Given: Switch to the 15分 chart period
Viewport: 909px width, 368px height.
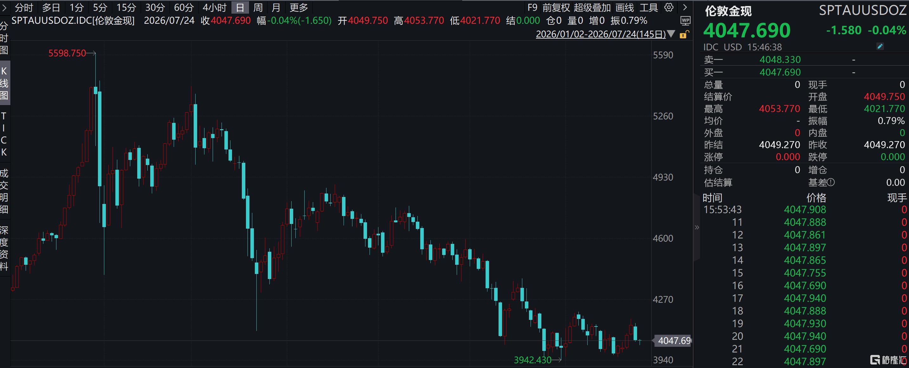Looking at the screenshot, I should [126, 7].
